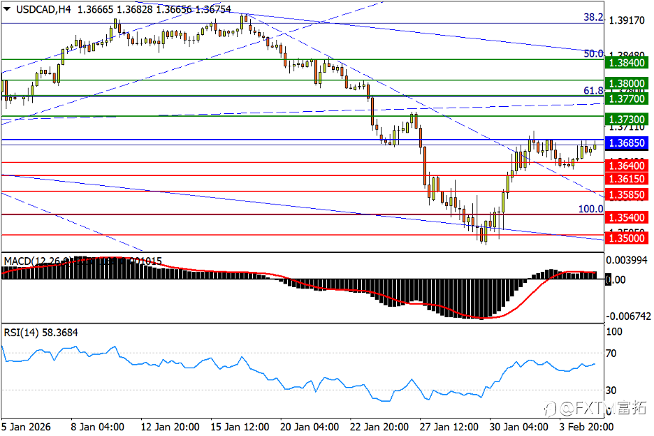Click the RSI(14) 58.3684 indicator label
This screenshot has width=654, height=436.
[41, 333]
